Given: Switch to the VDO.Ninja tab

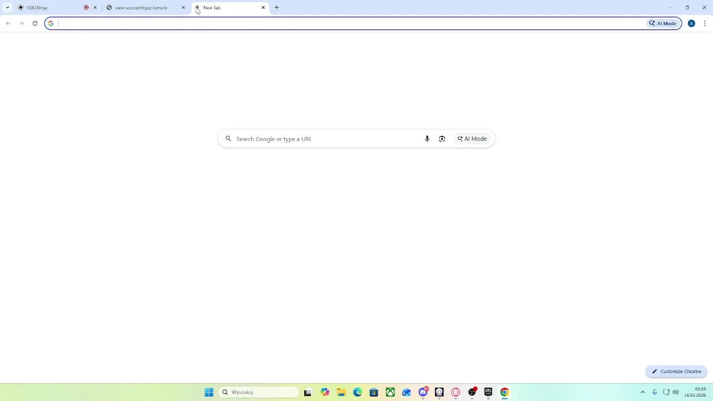Looking at the screenshot, I should pos(50,8).
